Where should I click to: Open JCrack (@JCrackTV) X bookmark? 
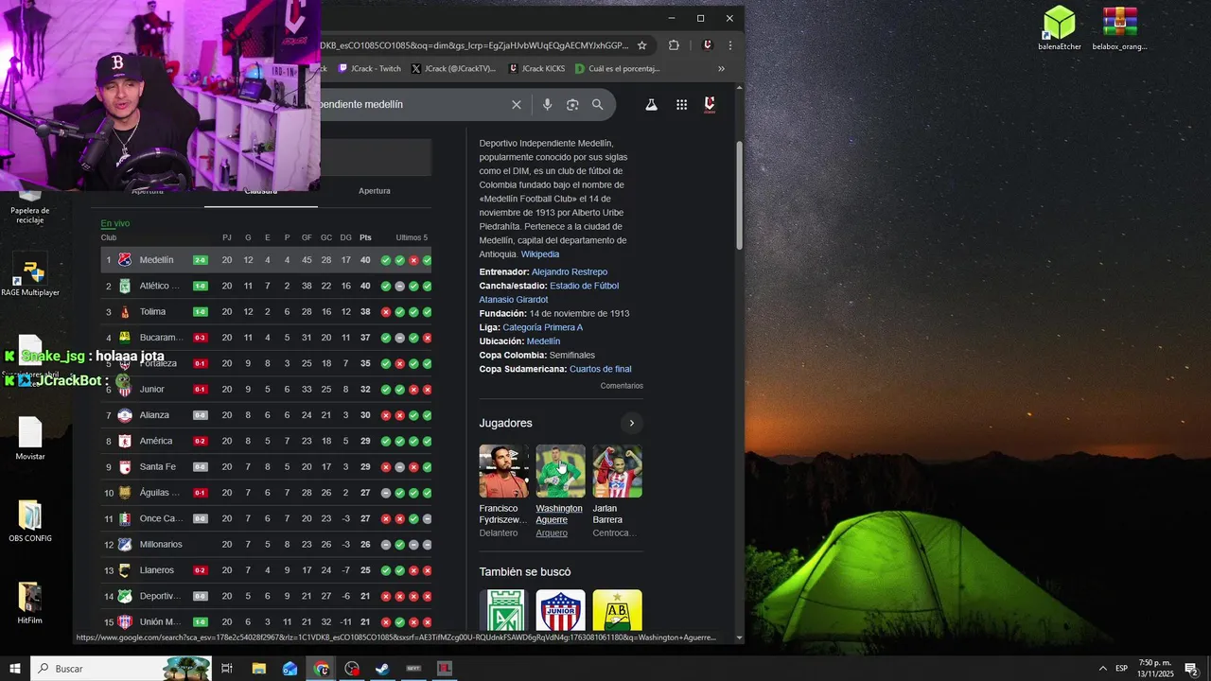pos(453,69)
